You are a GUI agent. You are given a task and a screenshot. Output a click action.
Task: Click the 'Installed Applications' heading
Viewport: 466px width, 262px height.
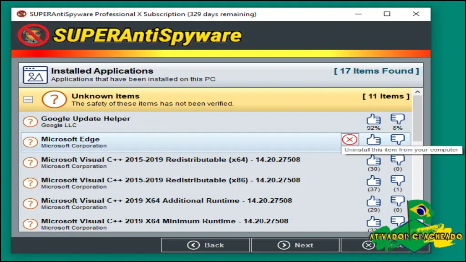102,71
